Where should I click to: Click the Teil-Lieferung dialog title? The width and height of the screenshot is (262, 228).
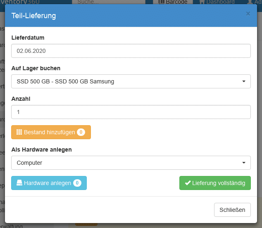pyautogui.click(x=33, y=16)
